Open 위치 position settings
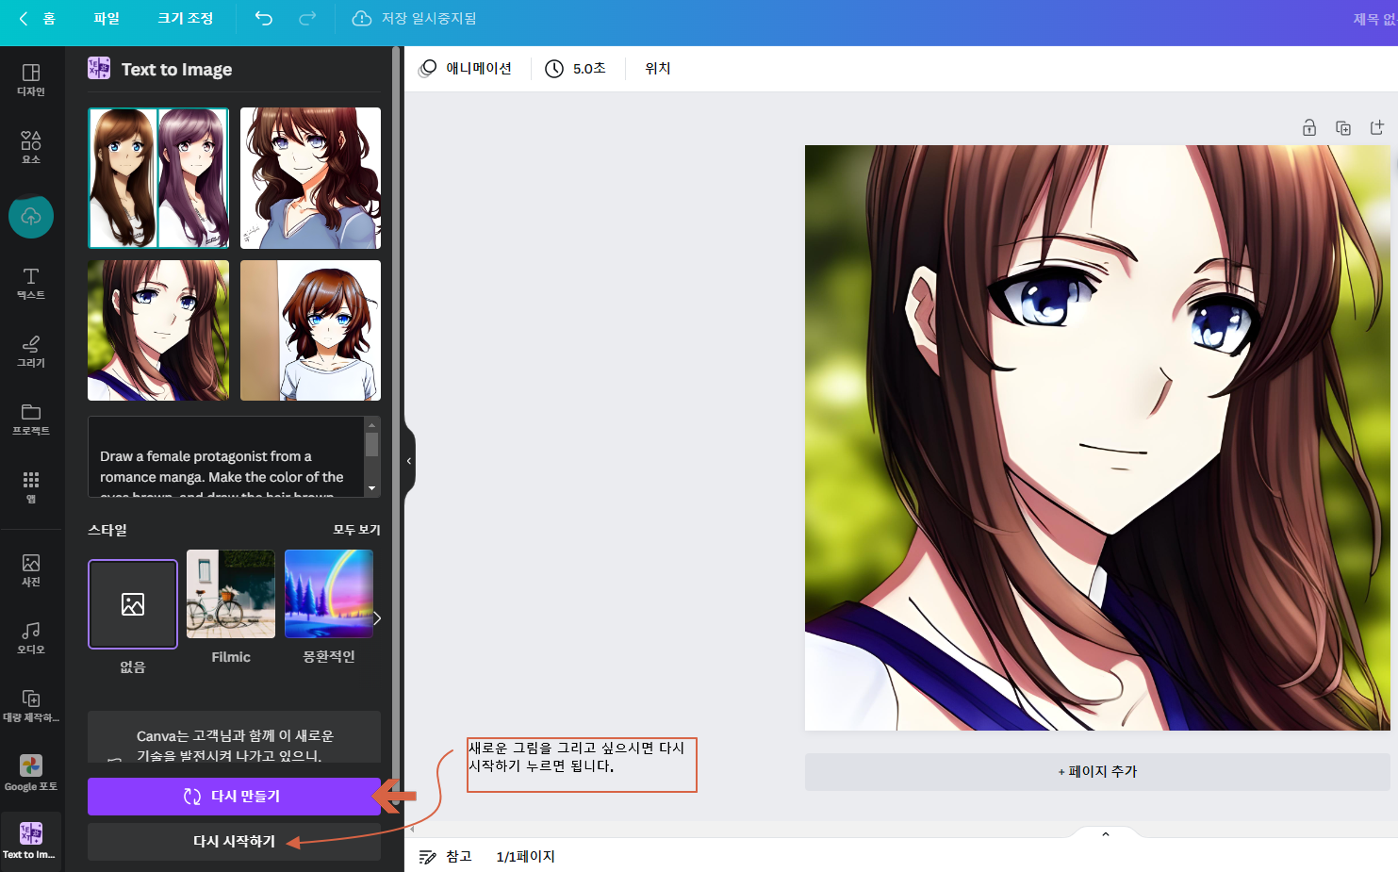The width and height of the screenshot is (1398, 872). (658, 68)
